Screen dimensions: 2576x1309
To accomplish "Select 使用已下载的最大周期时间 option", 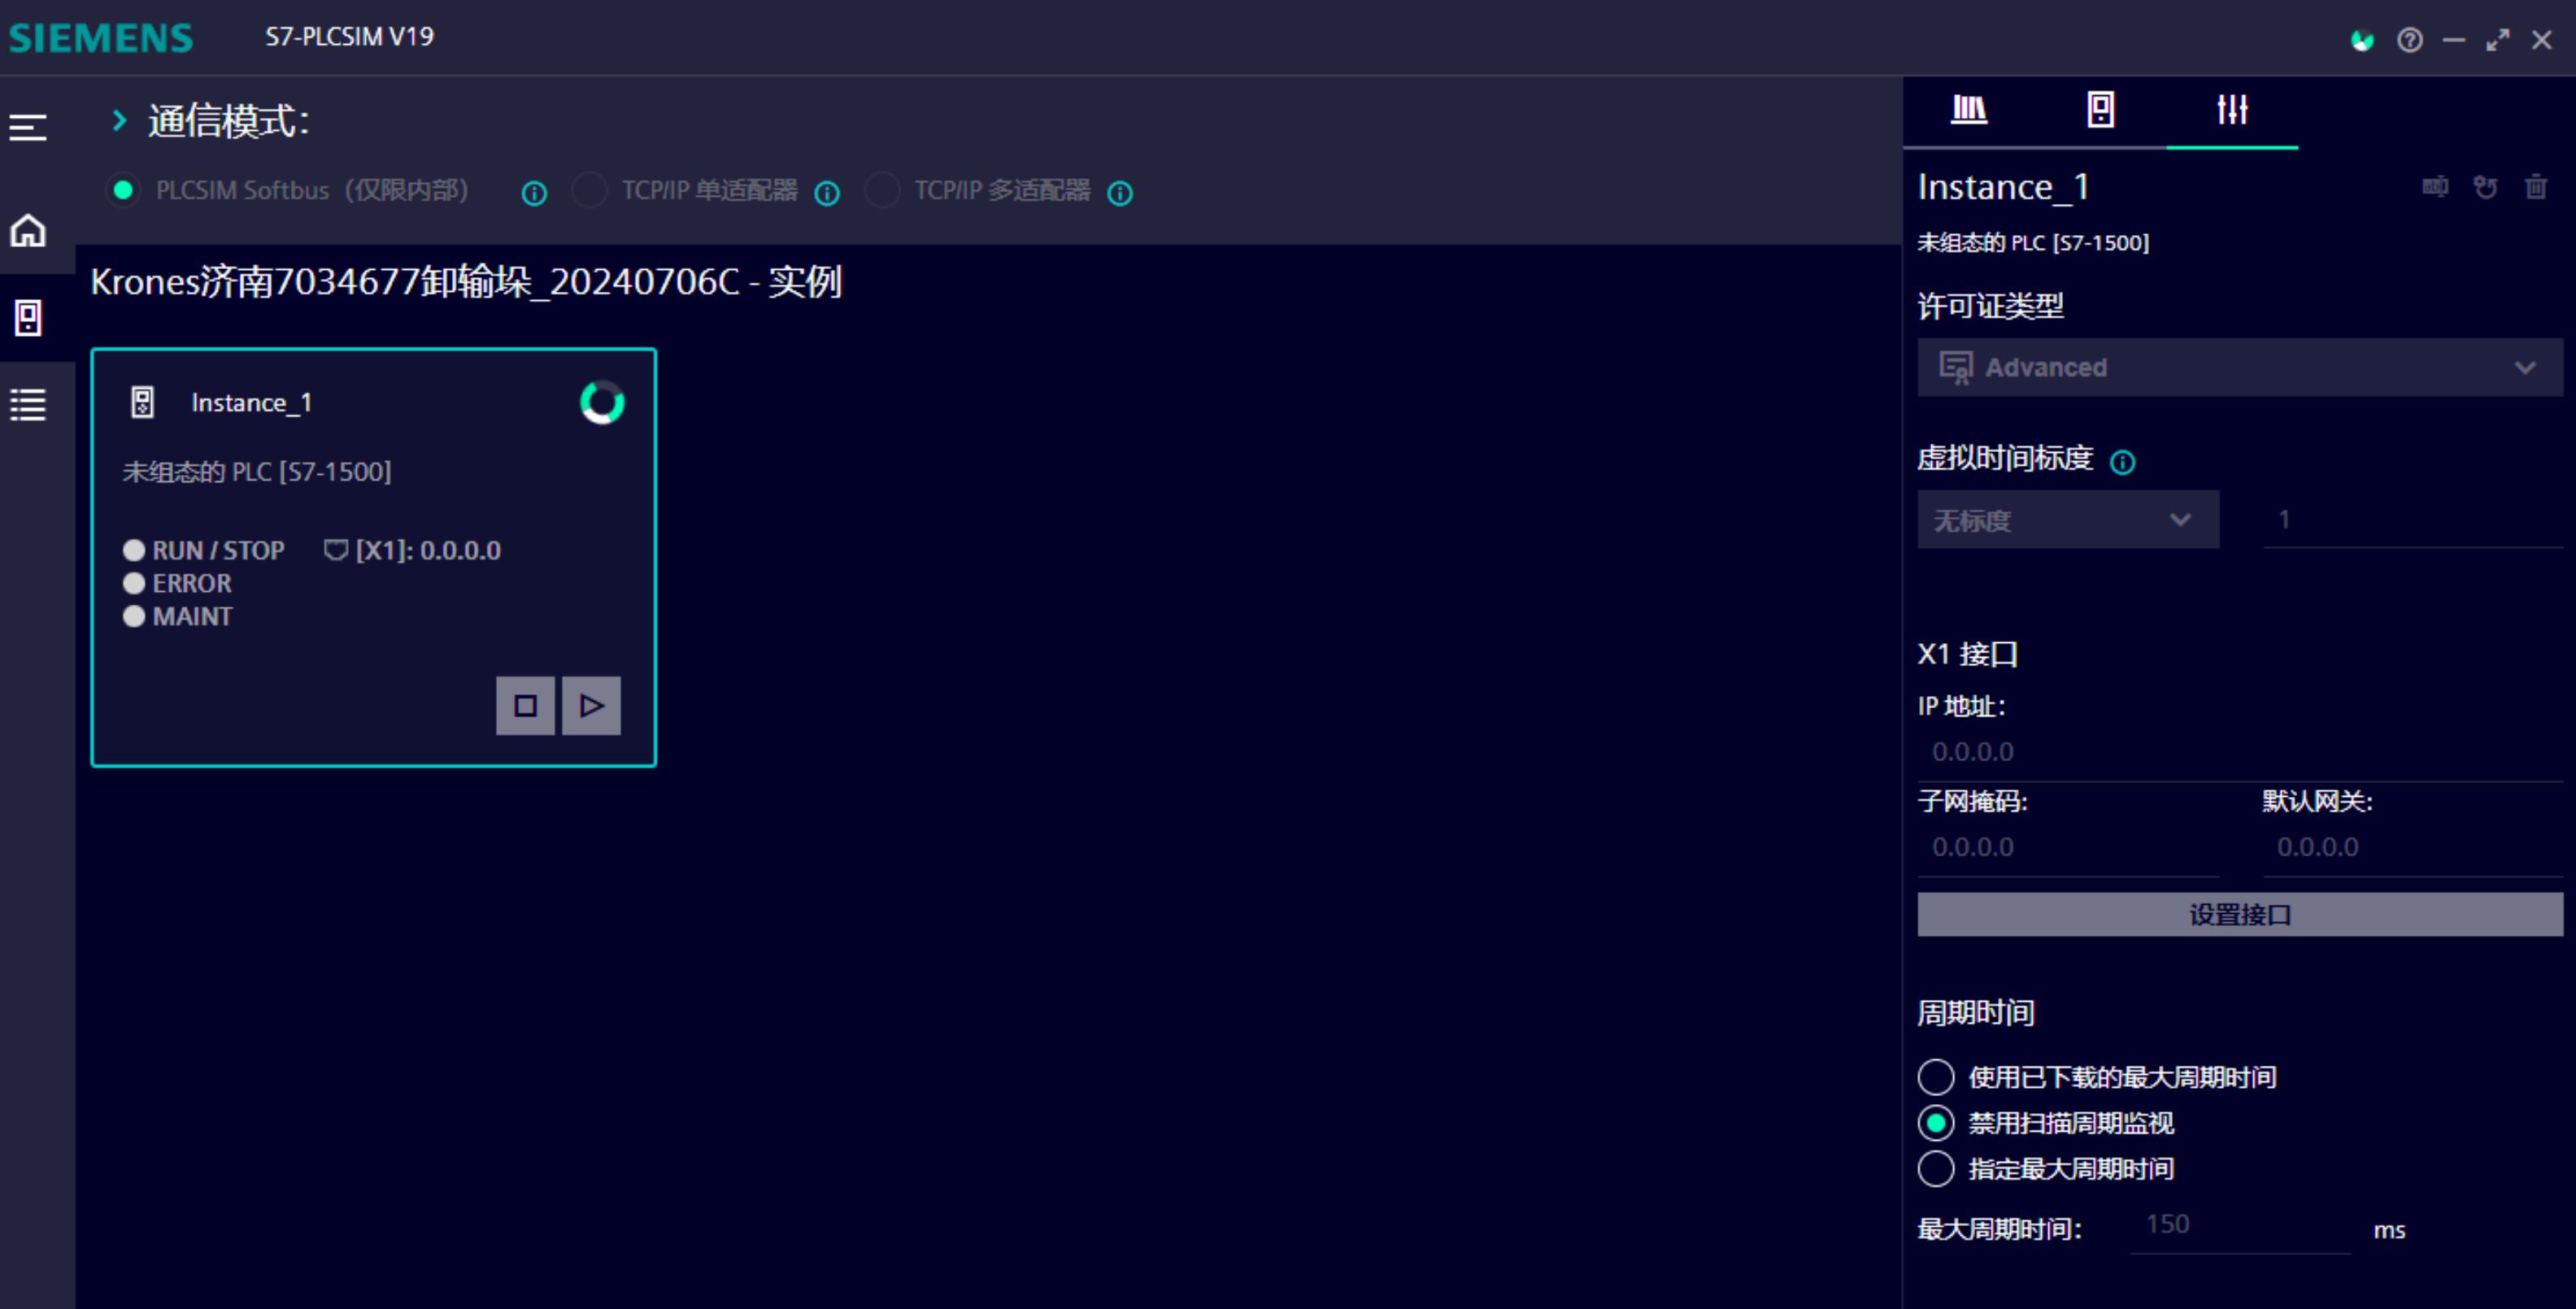I will coord(1936,1077).
